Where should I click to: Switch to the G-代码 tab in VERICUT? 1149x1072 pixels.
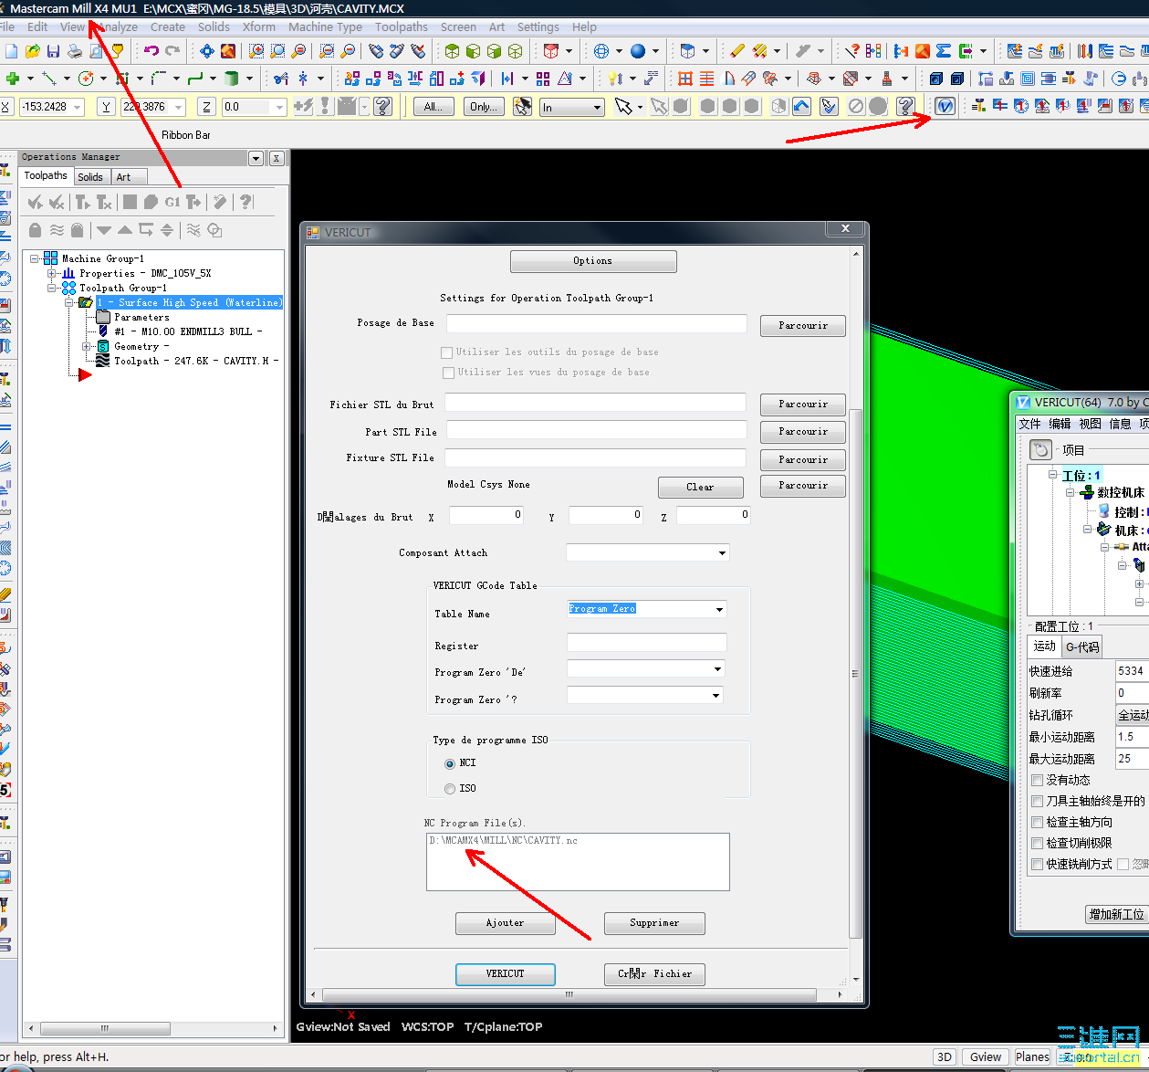point(1082,646)
